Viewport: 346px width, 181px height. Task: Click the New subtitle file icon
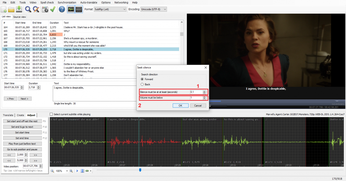4,9
